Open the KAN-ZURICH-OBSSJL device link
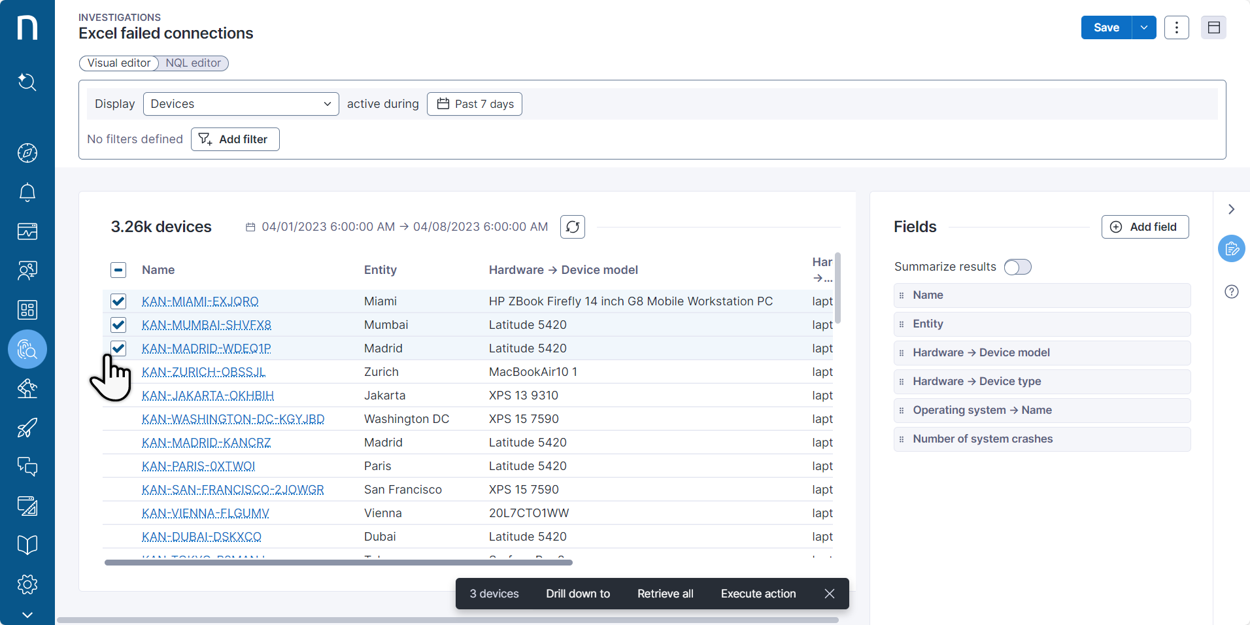 click(203, 372)
